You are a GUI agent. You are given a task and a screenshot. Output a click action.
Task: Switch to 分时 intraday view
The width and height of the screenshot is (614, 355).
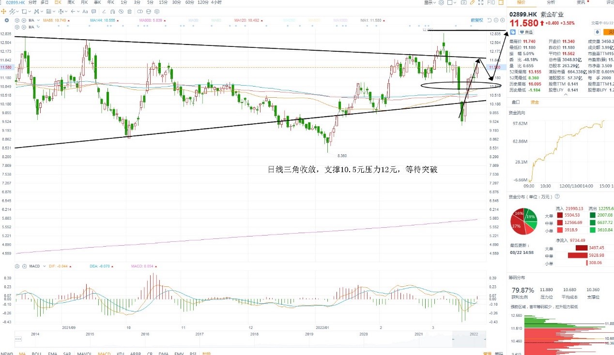[32, 2]
